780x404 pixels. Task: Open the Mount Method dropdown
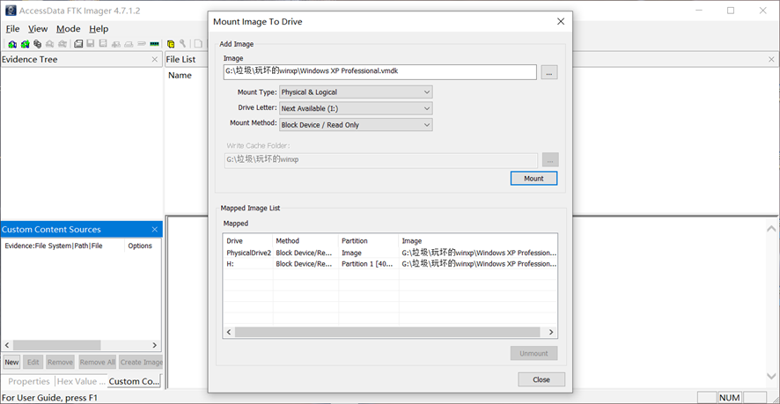click(356, 125)
